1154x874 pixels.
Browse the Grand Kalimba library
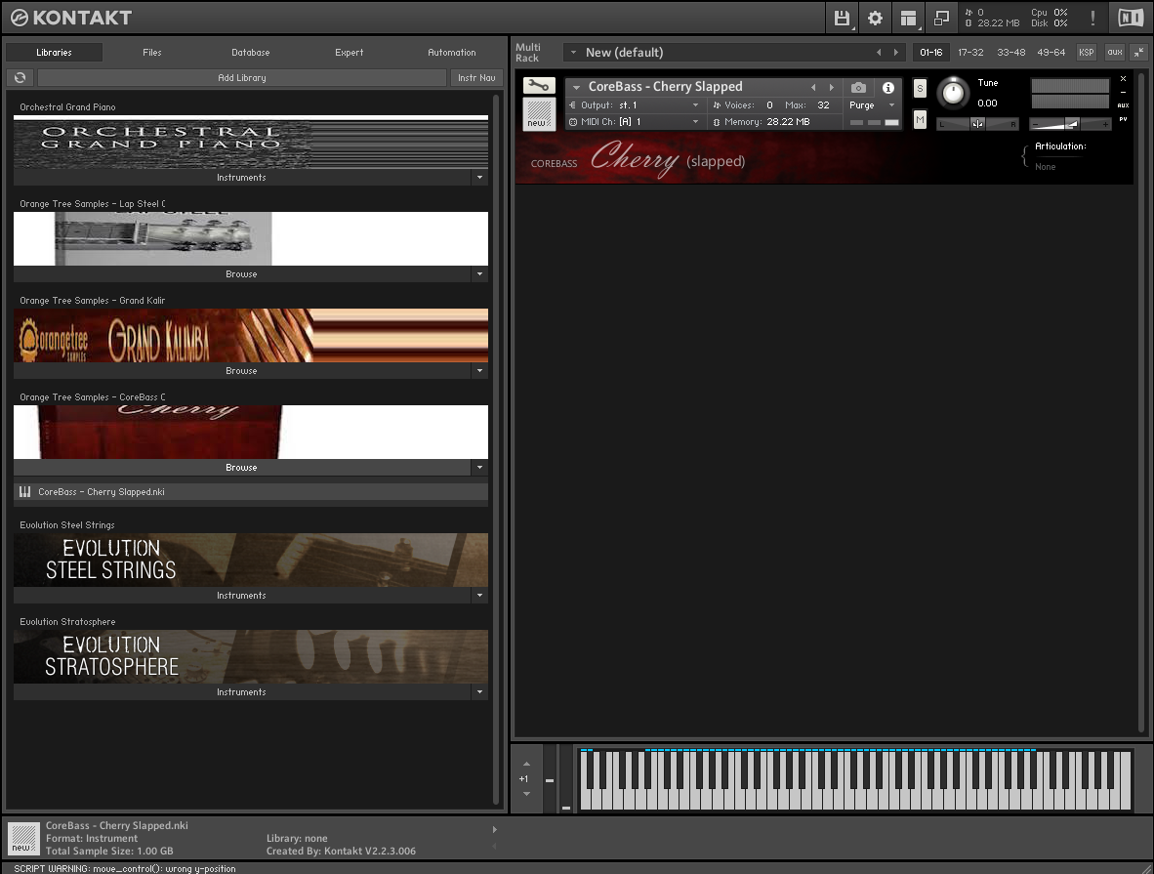241,370
